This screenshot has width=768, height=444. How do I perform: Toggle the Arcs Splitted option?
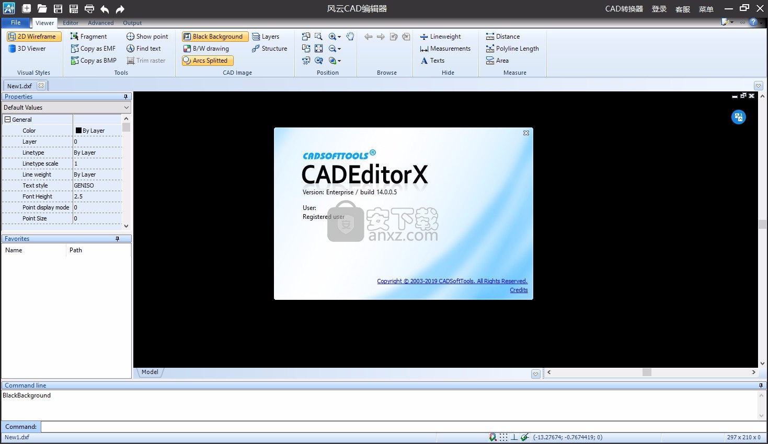coord(207,61)
